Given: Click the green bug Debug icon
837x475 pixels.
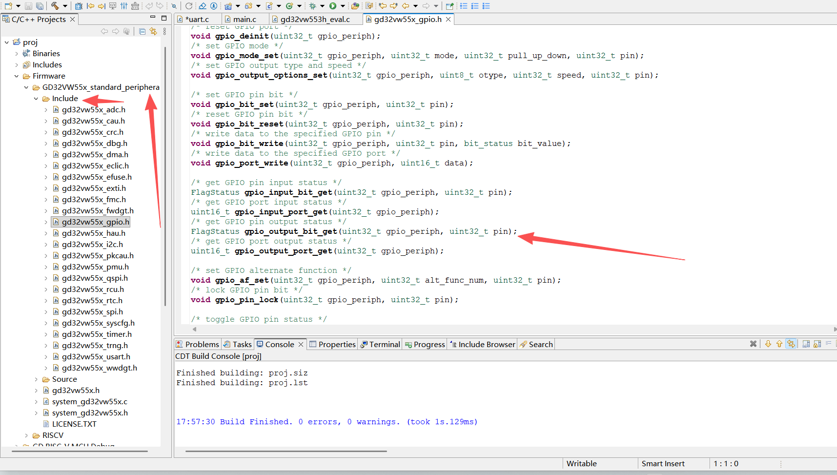Looking at the screenshot, I should pos(312,6).
